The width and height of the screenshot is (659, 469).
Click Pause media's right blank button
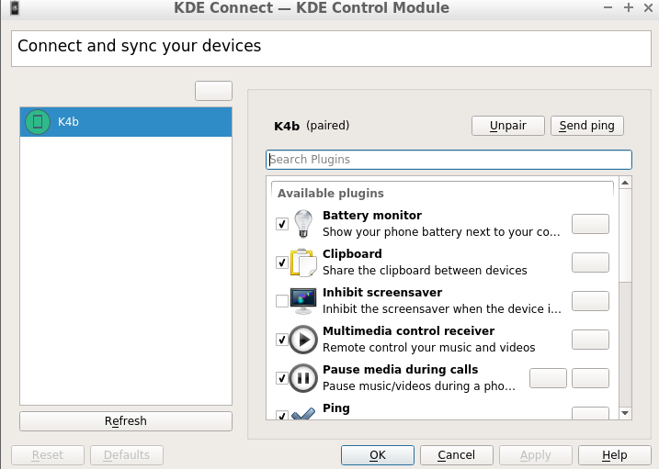[x=590, y=378]
